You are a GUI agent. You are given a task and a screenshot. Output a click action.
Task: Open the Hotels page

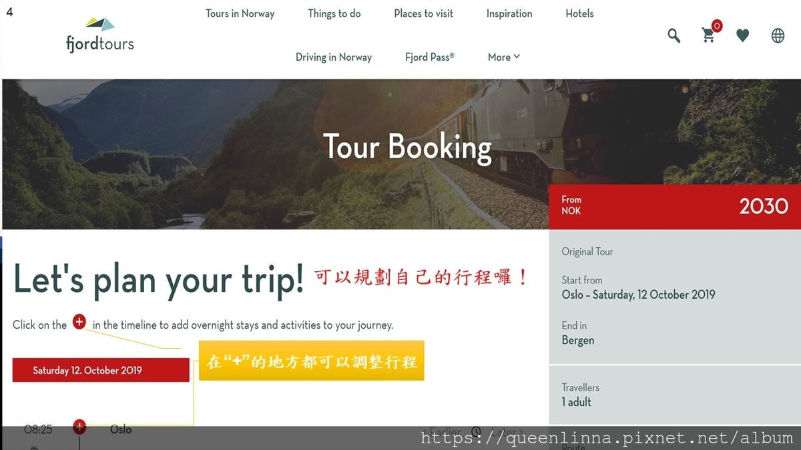point(579,13)
